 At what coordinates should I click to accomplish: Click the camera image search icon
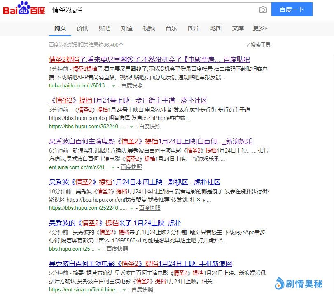point(263,10)
